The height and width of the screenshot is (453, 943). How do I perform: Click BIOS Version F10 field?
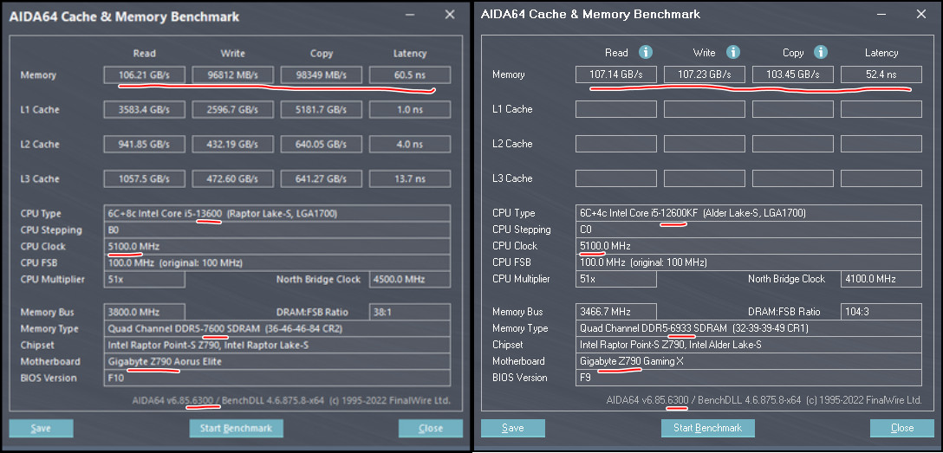277,378
